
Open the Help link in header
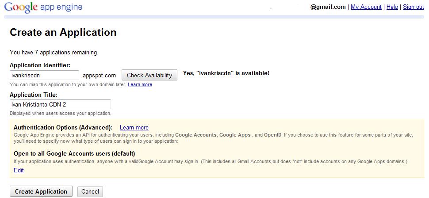(392, 7)
